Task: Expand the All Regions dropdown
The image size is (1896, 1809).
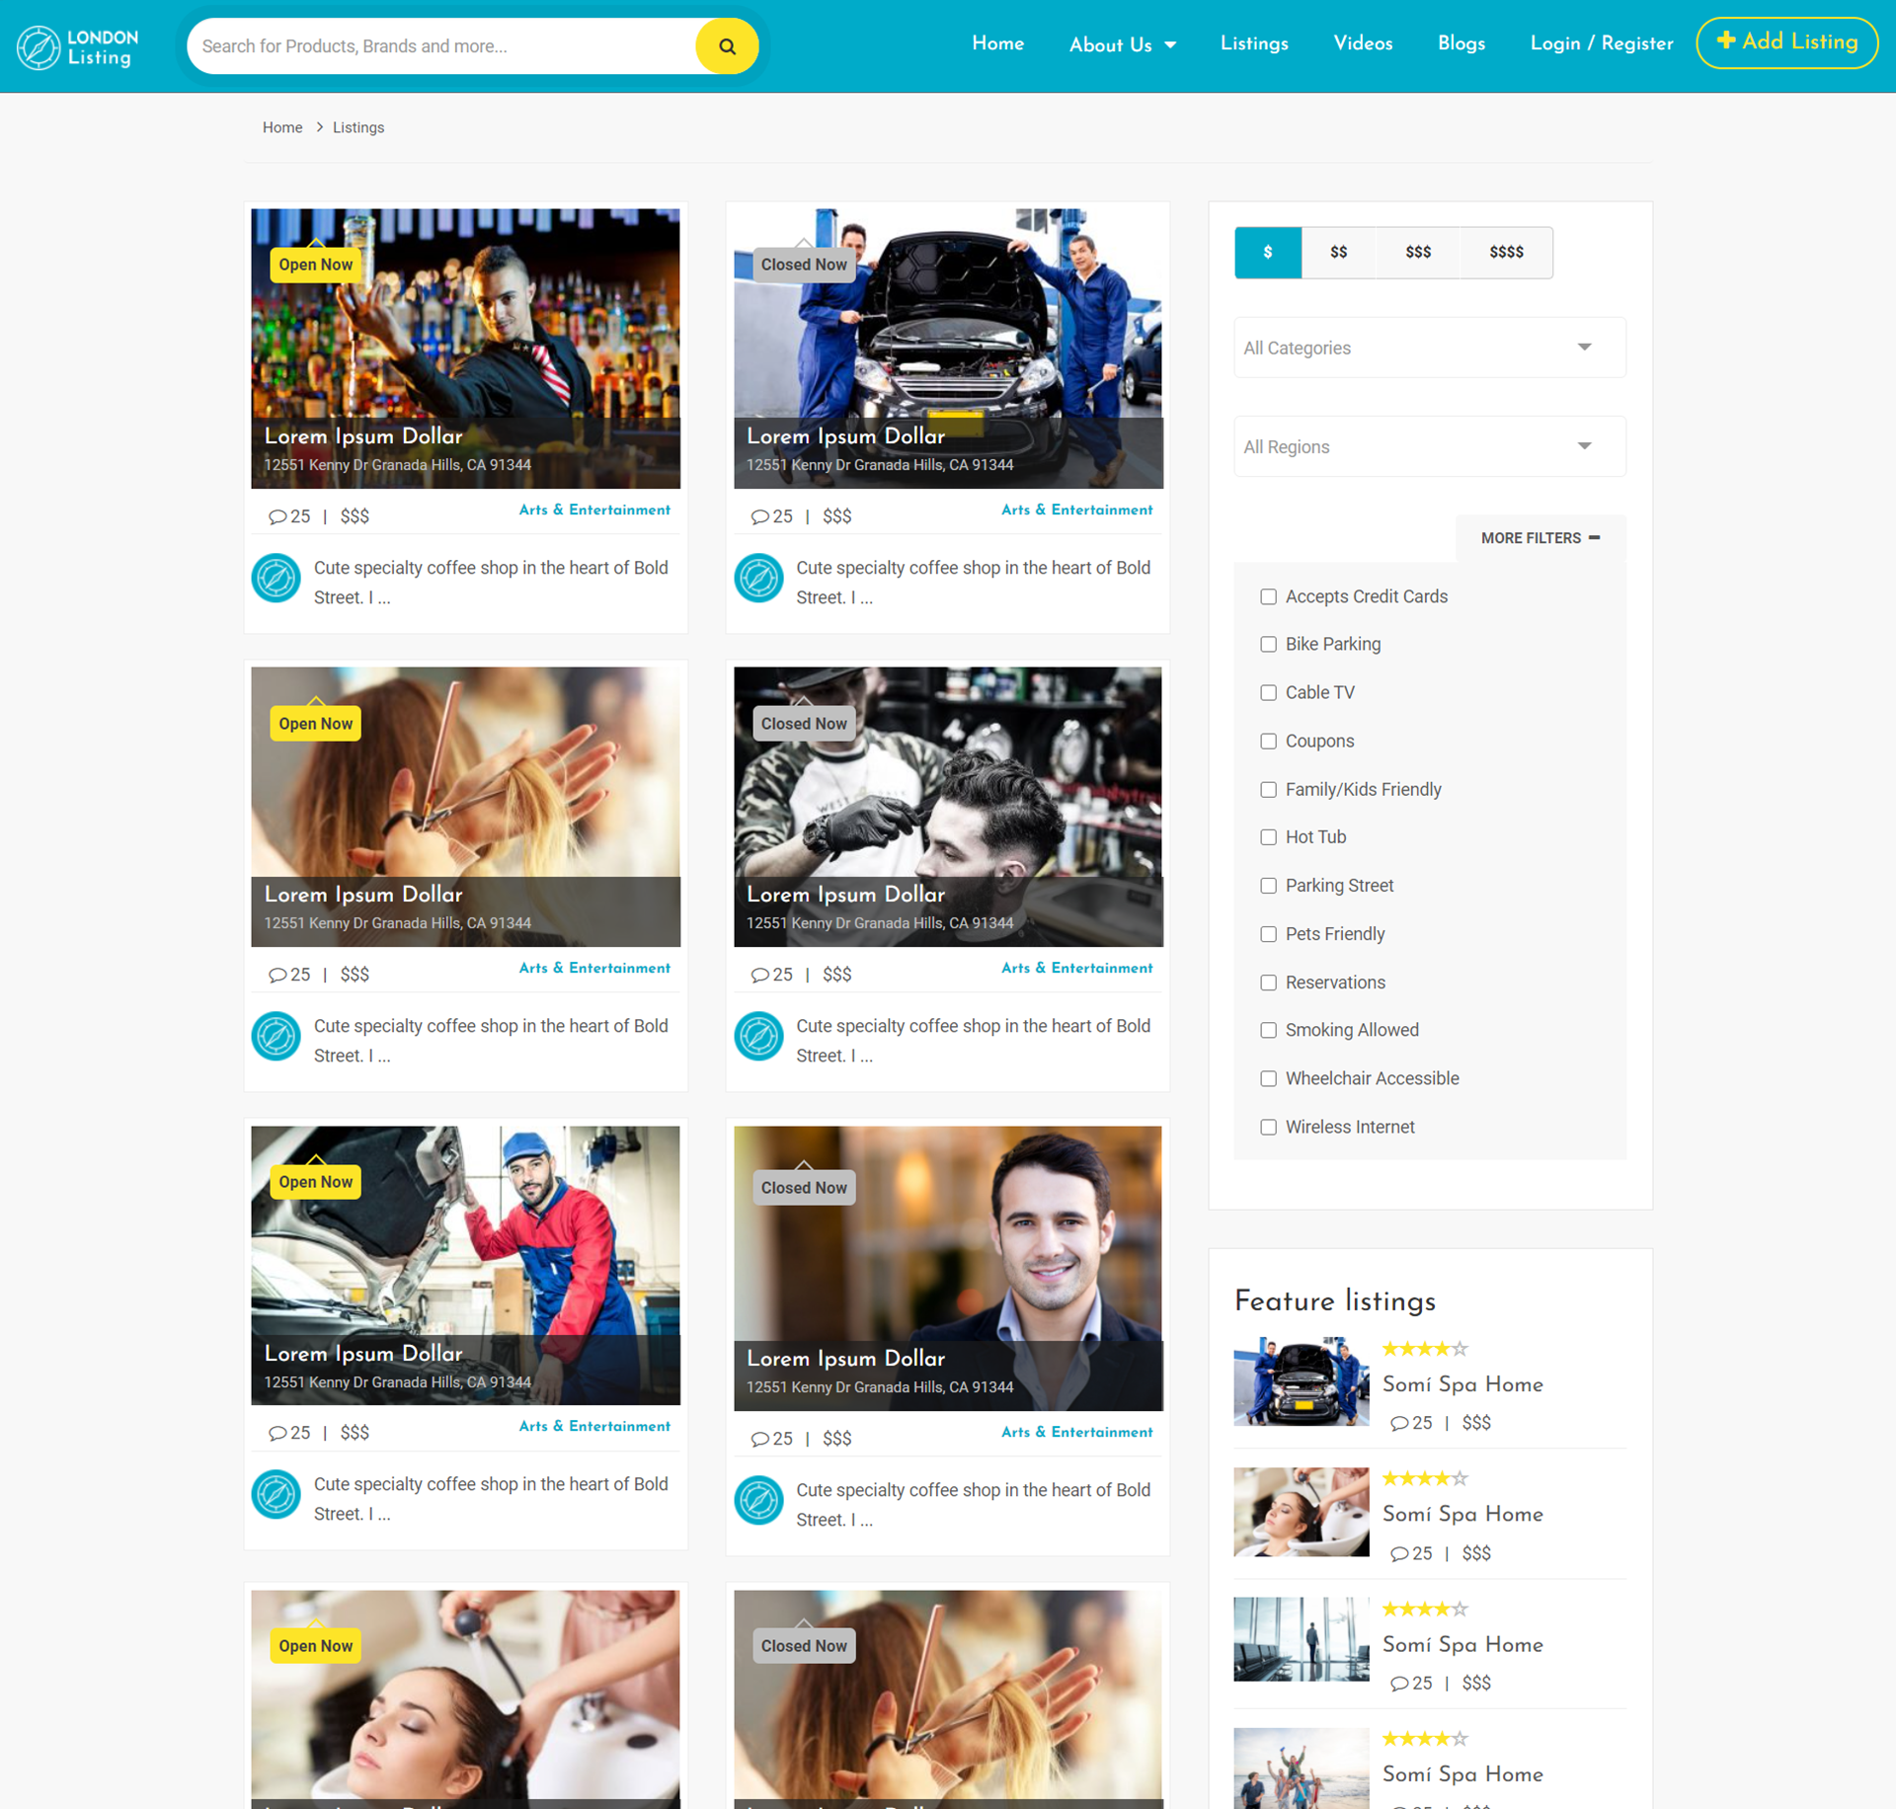Action: tap(1429, 446)
